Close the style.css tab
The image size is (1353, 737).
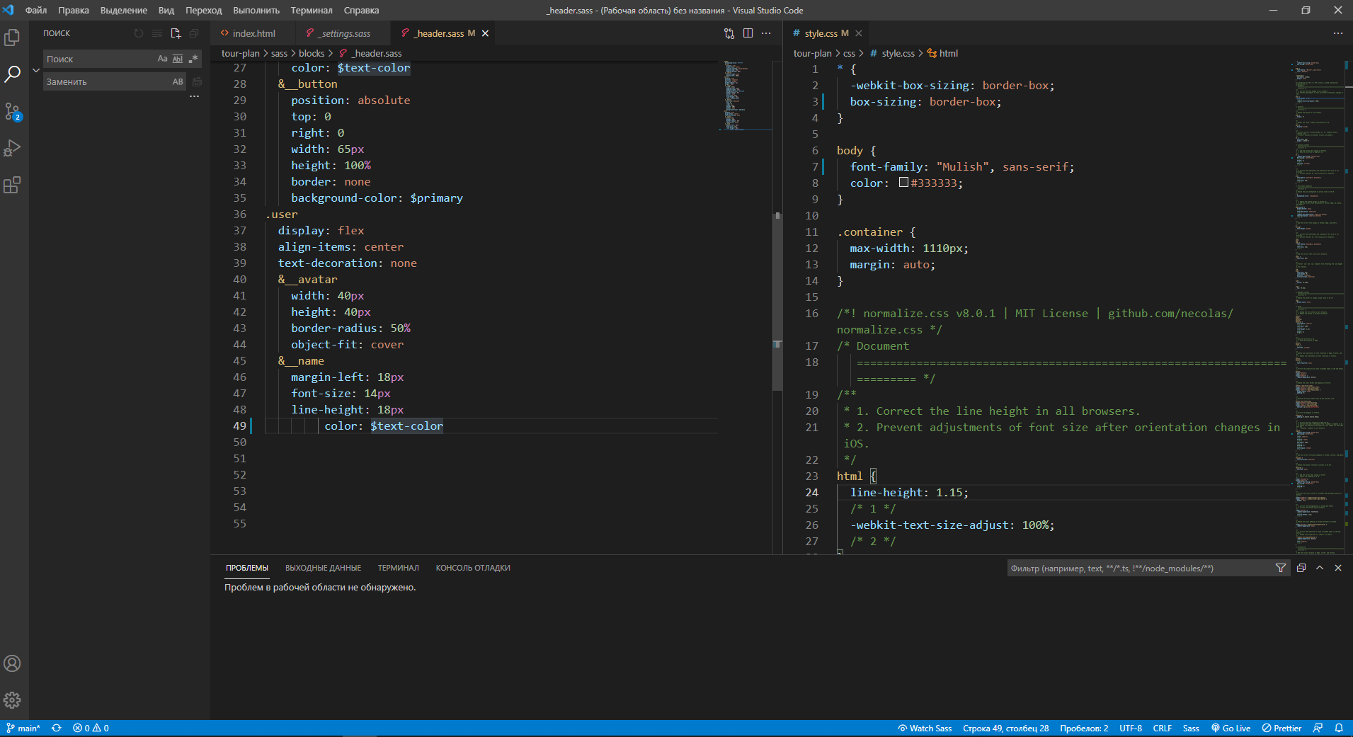point(859,33)
